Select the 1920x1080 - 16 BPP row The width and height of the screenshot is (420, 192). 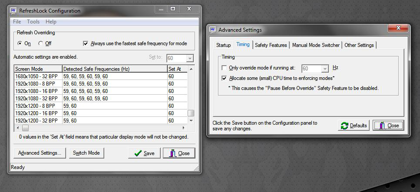pos(100,91)
